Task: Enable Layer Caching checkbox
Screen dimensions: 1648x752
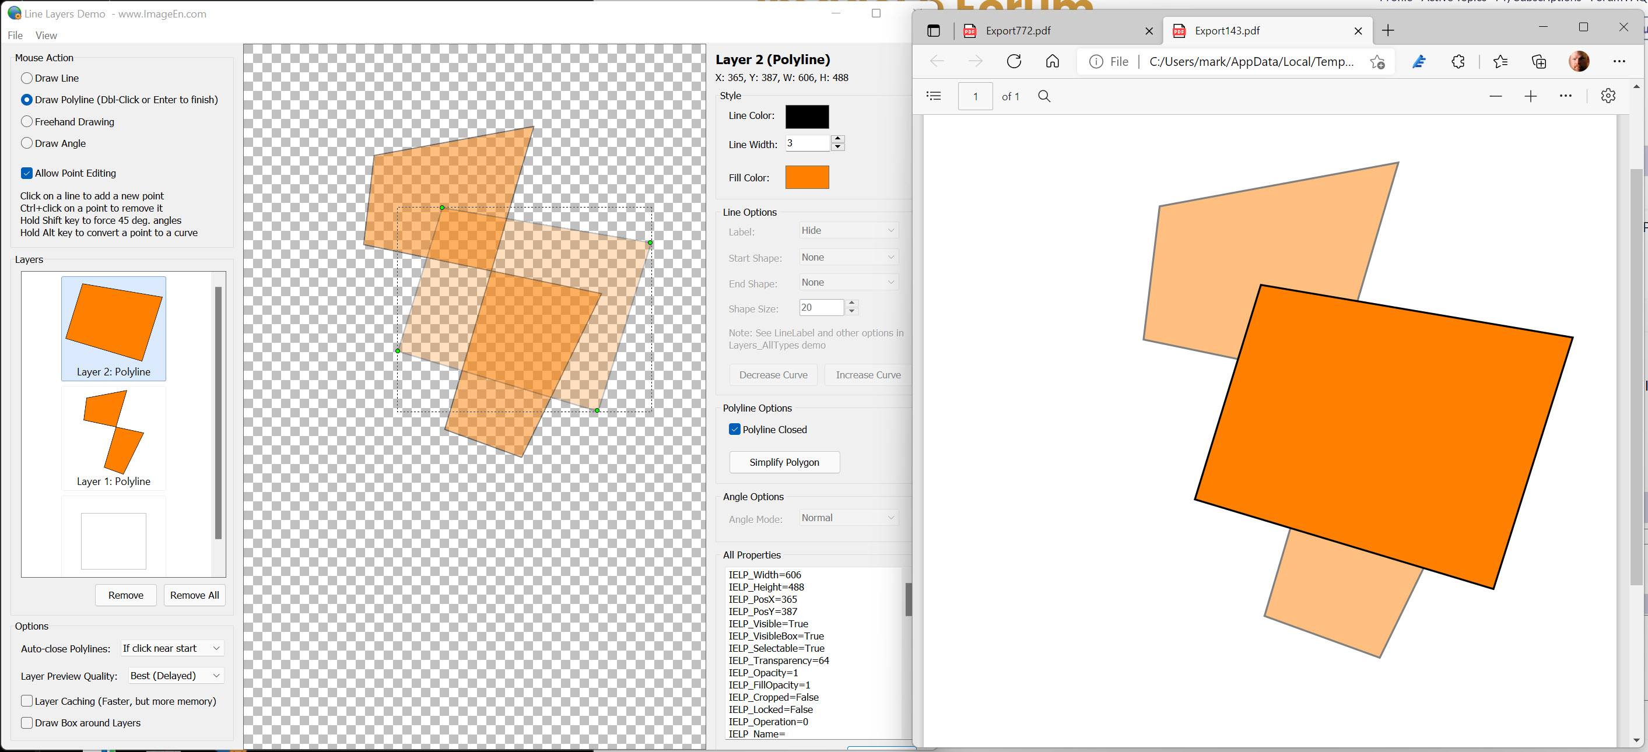Action: point(27,701)
